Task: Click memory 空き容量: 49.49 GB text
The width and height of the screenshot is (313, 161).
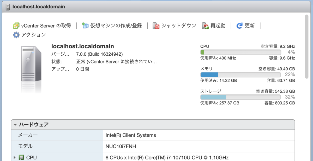Action: pyautogui.click(x=276, y=69)
